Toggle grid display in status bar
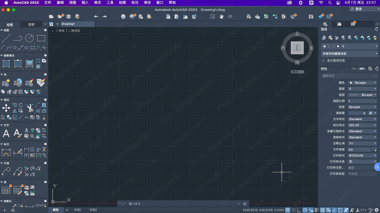380x213 pixels. pos(287,210)
